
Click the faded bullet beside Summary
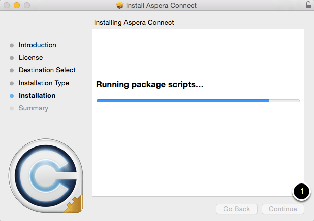pyautogui.click(x=12, y=108)
